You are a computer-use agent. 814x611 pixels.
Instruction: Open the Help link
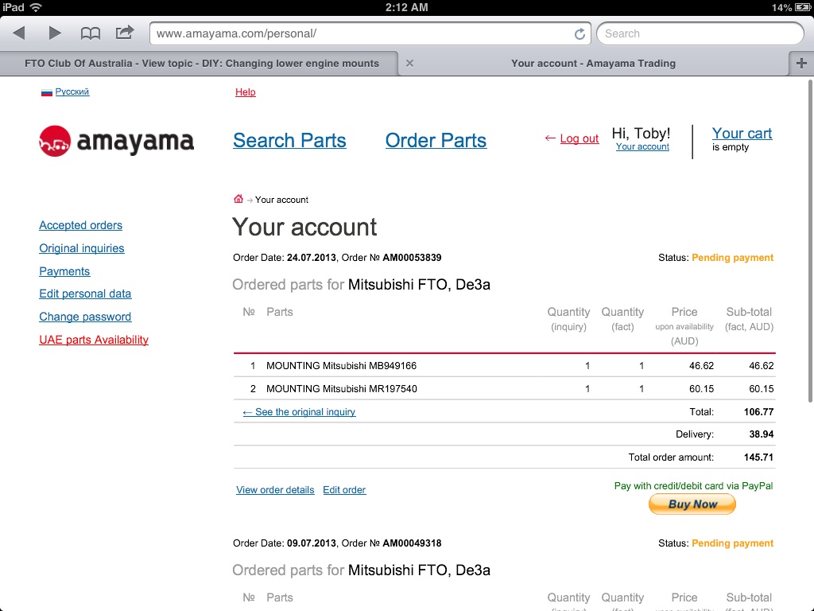(246, 92)
